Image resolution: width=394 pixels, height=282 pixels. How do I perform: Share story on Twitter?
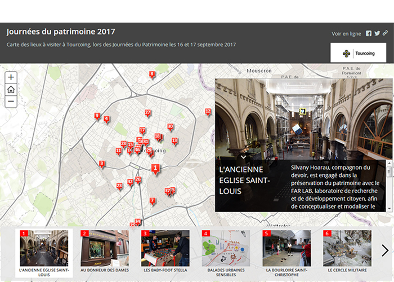[377, 33]
